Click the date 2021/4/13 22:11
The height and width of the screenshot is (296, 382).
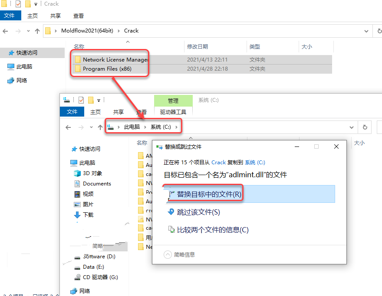(x=207, y=59)
